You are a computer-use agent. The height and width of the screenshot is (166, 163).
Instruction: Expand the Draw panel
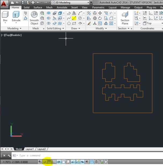coord(76,28)
